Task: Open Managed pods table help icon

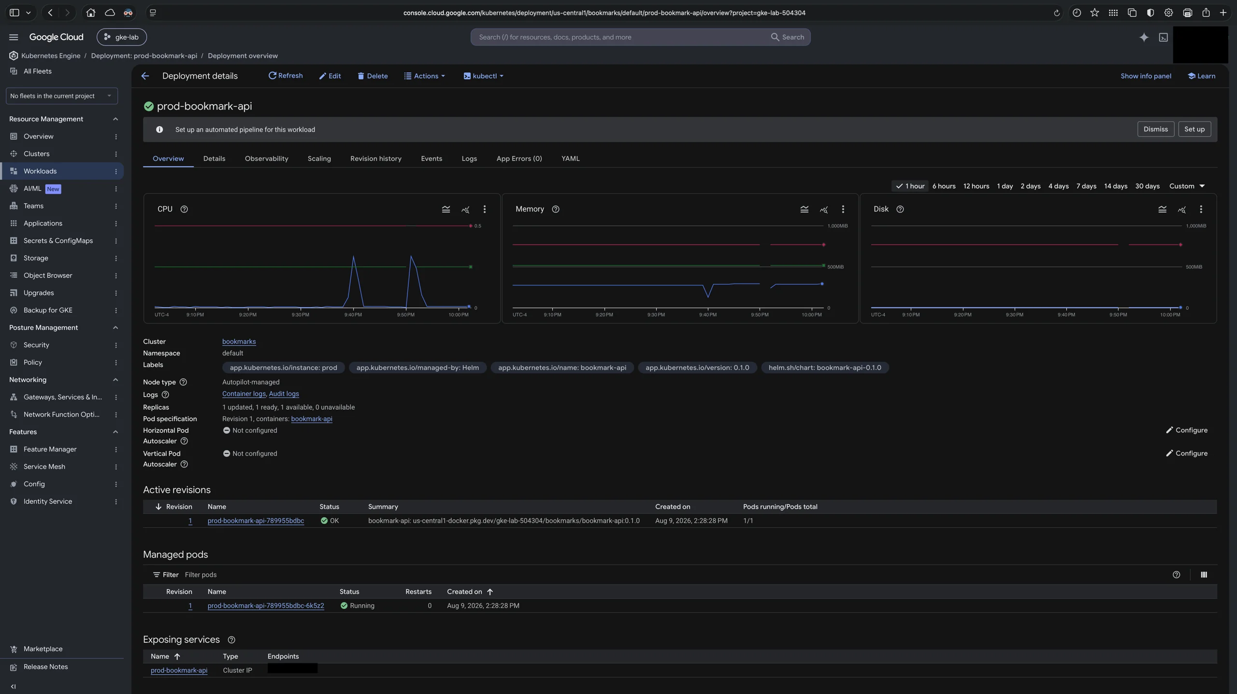Action: [x=1176, y=575]
